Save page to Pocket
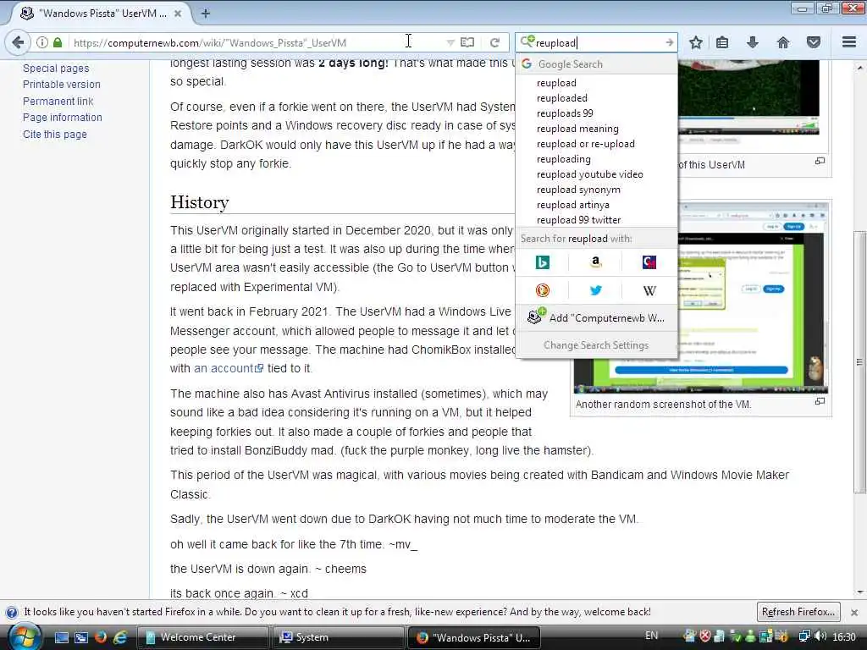The width and height of the screenshot is (867, 650). (x=814, y=42)
